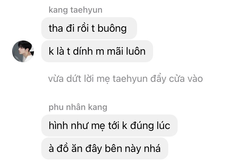Click the word "lúc" in the third bubble
Screen dimensions: 251x161
point(163,125)
